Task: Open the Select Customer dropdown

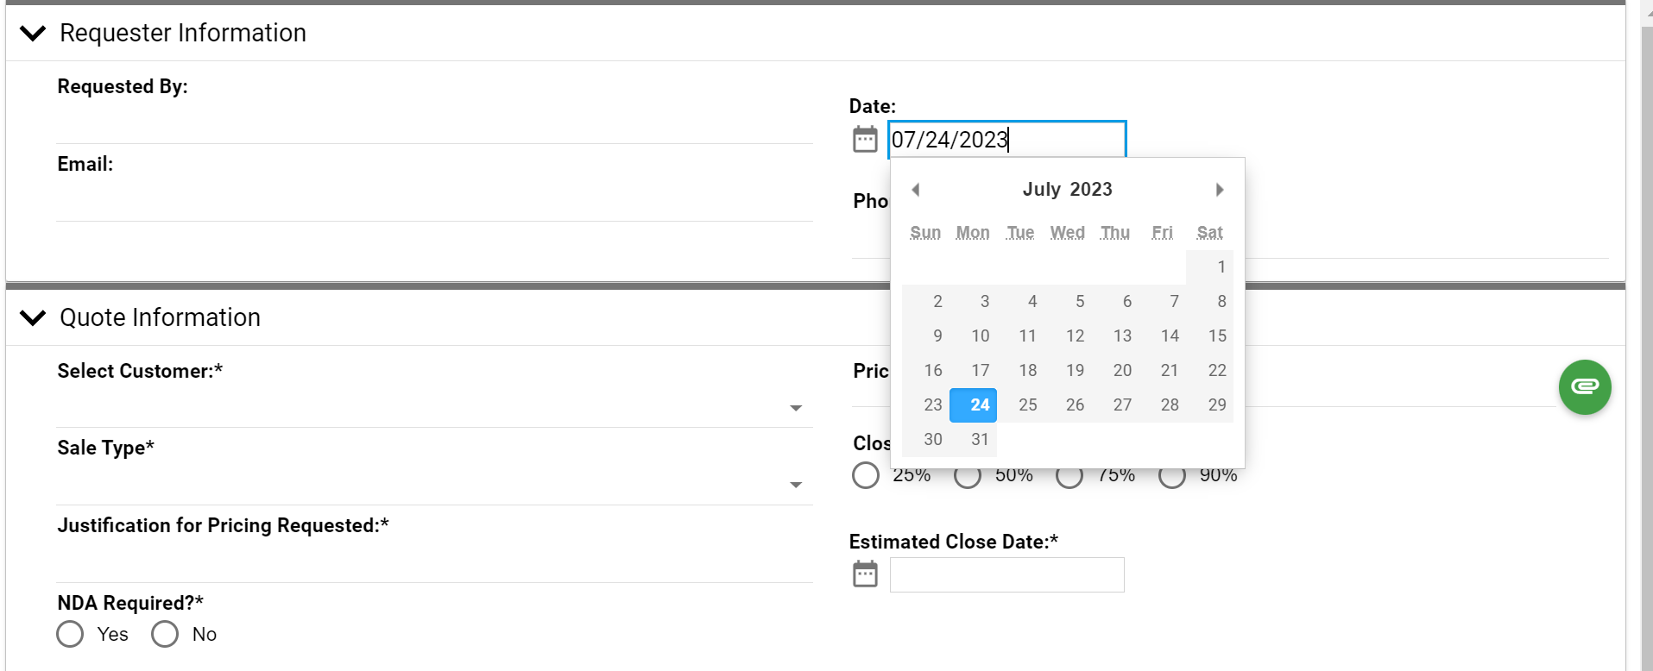Action: point(795,408)
